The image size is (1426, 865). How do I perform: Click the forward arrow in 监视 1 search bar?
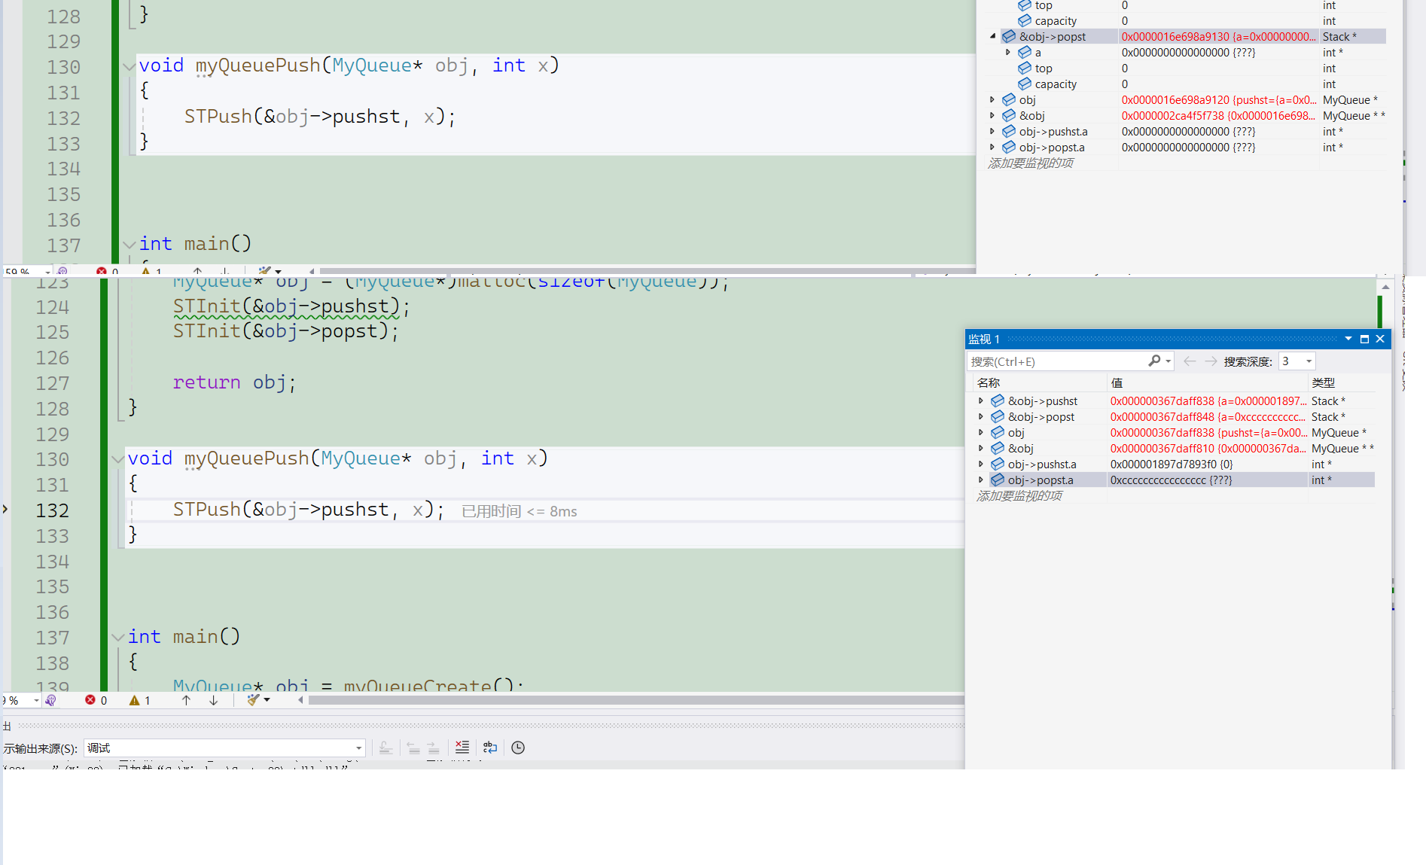1211,361
